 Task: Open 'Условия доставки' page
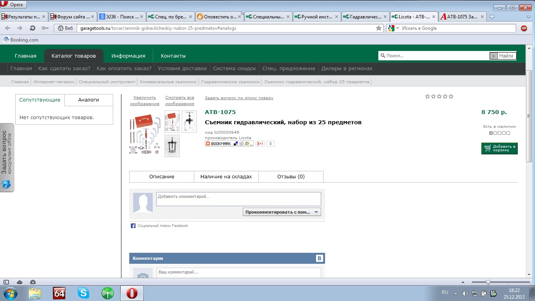pyautogui.click(x=182, y=68)
